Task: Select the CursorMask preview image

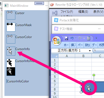Action: pos(11,27)
